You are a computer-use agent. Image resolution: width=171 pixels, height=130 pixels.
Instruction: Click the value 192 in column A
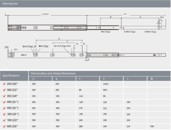coord(81,114)
